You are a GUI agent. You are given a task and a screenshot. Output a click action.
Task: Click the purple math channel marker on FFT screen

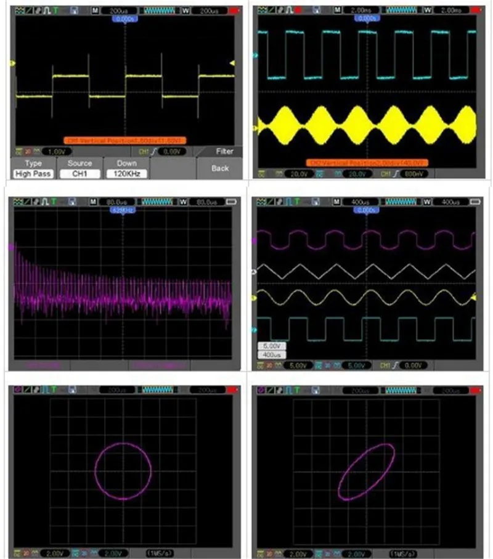coord(12,247)
